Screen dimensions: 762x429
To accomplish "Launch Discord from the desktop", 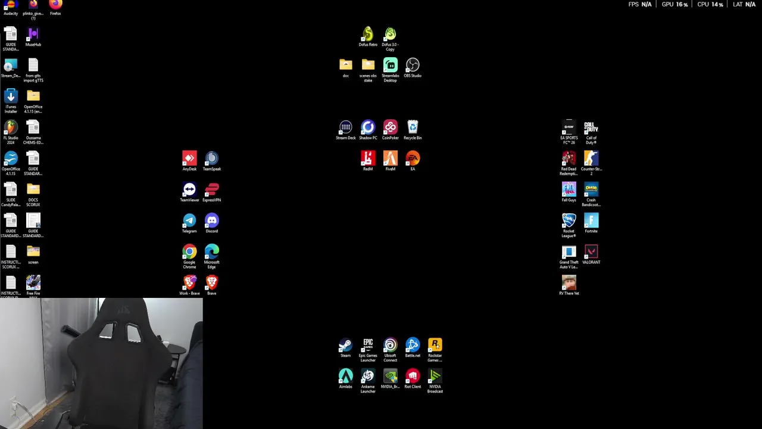I will click(212, 223).
